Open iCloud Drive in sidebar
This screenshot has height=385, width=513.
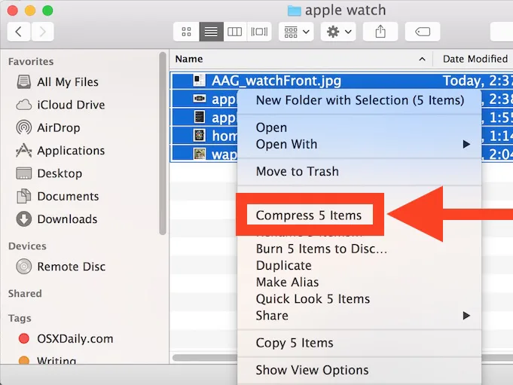(61, 105)
